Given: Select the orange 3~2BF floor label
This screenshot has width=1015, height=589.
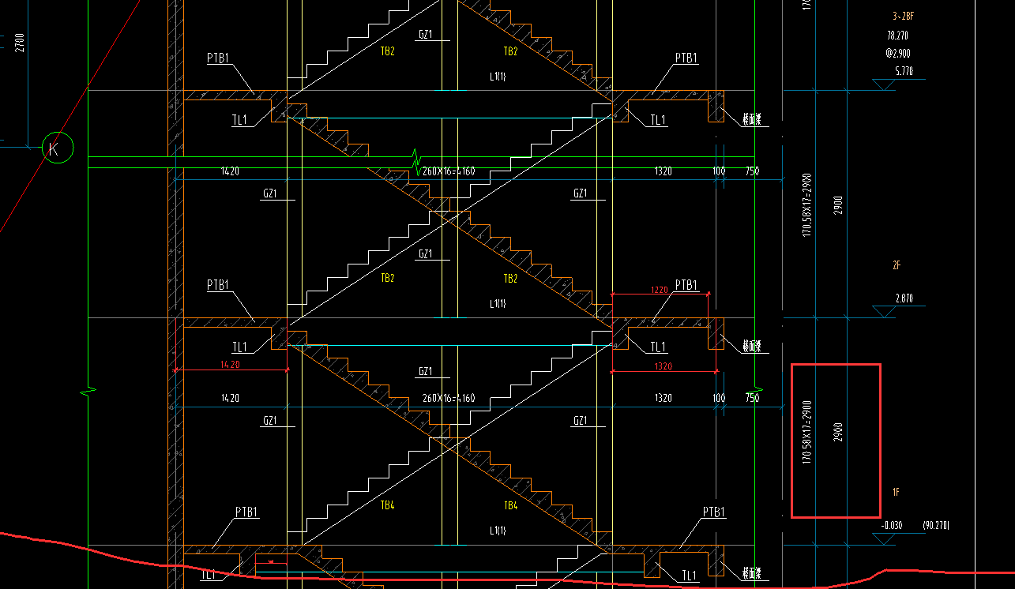Looking at the screenshot, I should coord(903,16).
